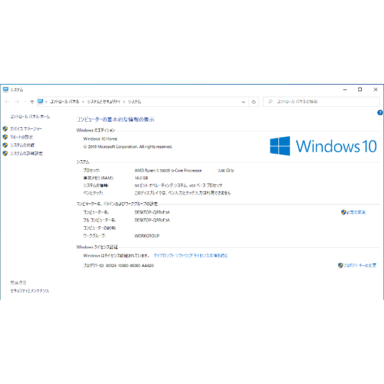Close the システム window

pos(376,89)
